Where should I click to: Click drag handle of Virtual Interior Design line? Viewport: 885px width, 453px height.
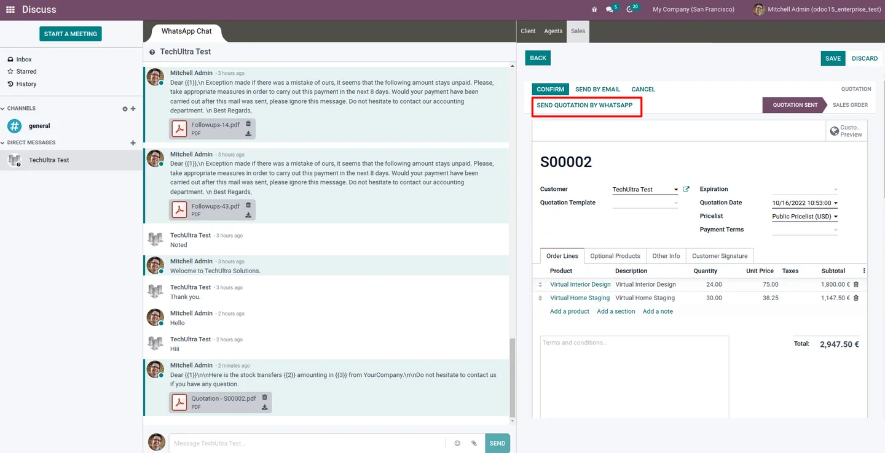point(540,285)
